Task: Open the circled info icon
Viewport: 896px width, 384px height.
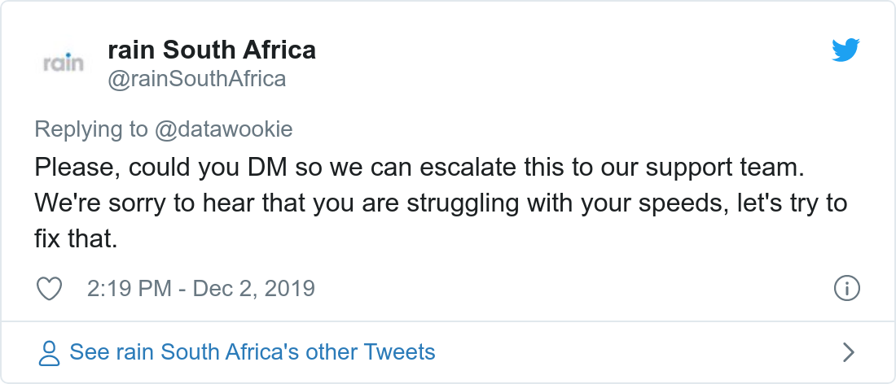Action: click(847, 288)
